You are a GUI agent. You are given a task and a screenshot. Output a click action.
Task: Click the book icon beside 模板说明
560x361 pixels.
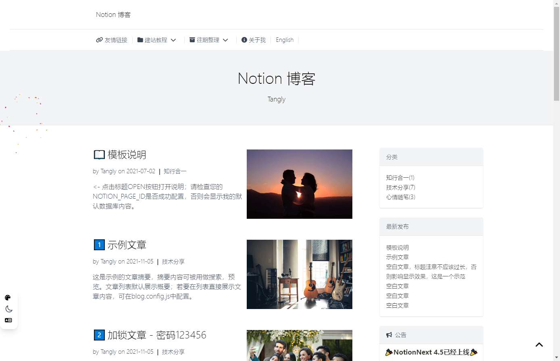(x=99, y=154)
